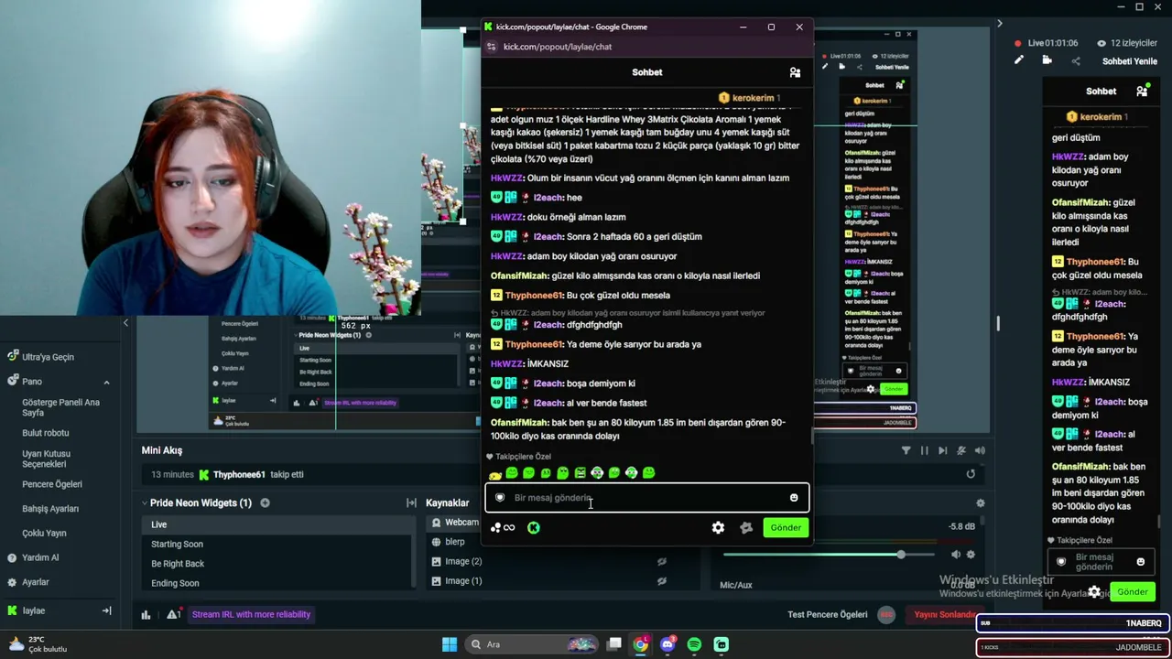
Task: Open the user list icon in popout chat header
Action: tap(795, 72)
